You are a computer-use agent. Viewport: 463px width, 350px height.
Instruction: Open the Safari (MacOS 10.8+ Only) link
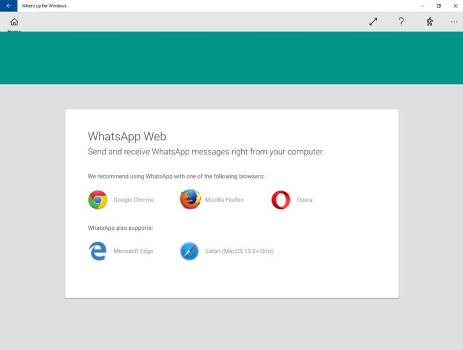[240, 251]
